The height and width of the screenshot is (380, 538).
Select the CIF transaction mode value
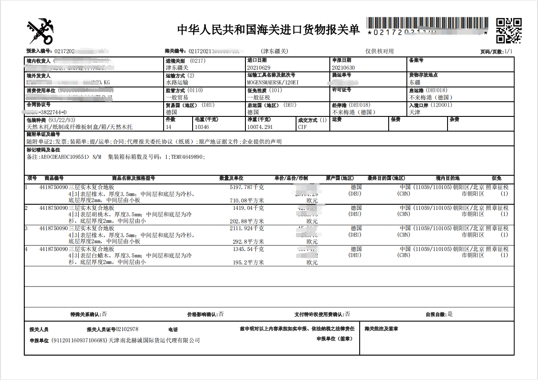click(302, 127)
